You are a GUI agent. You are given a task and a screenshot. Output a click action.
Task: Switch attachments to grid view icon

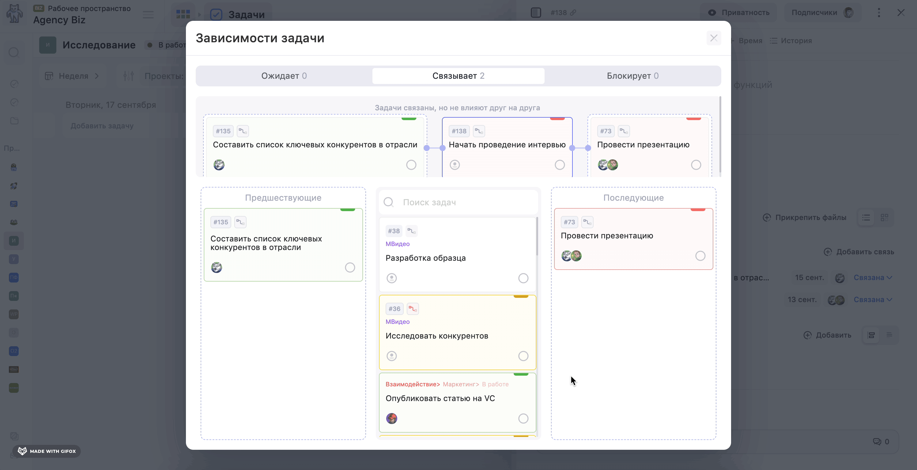point(885,218)
